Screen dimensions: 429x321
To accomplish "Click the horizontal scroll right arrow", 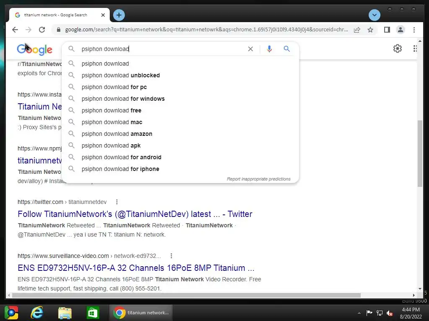I will (413, 296).
